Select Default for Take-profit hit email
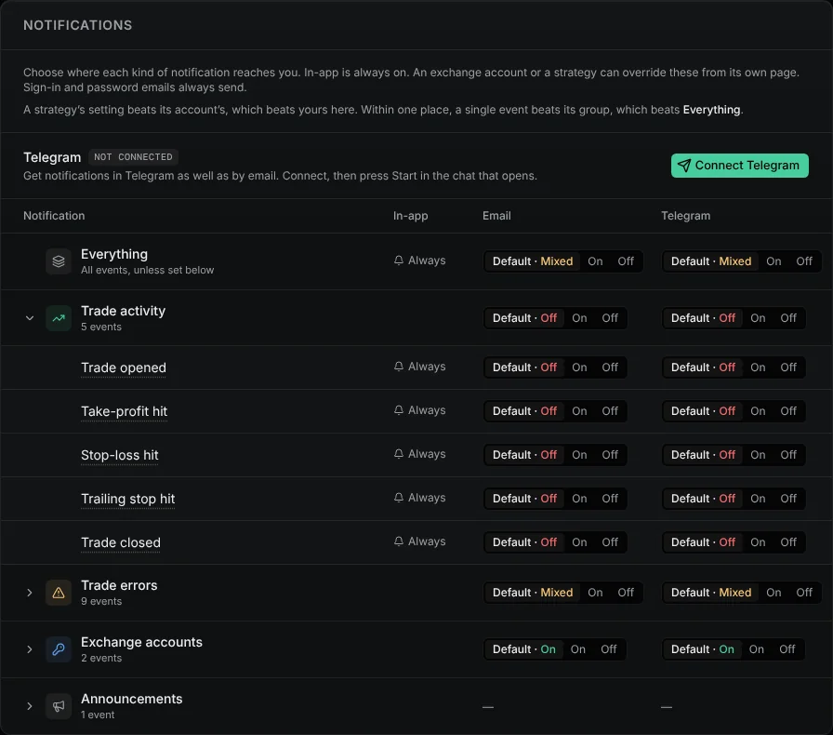 524,411
